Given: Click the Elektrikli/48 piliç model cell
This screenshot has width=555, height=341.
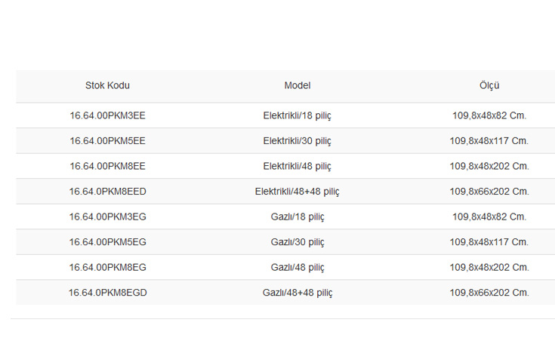Looking at the screenshot, I should coord(298,167).
